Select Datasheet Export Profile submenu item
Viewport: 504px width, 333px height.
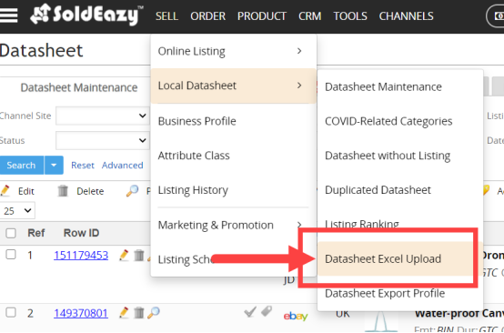[x=400, y=293]
